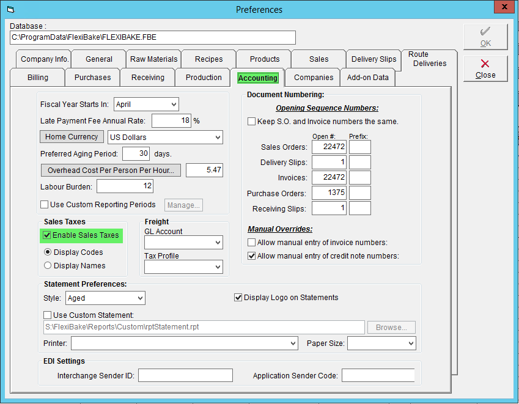Open the Raw Materials tab

pyautogui.click(x=153, y=59)
